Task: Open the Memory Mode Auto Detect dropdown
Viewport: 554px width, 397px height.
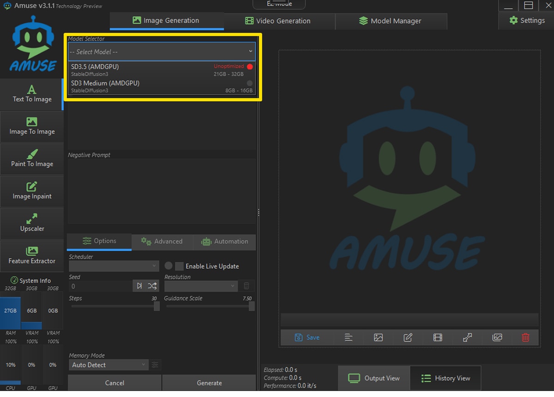Action: click(x=108, y=365)
